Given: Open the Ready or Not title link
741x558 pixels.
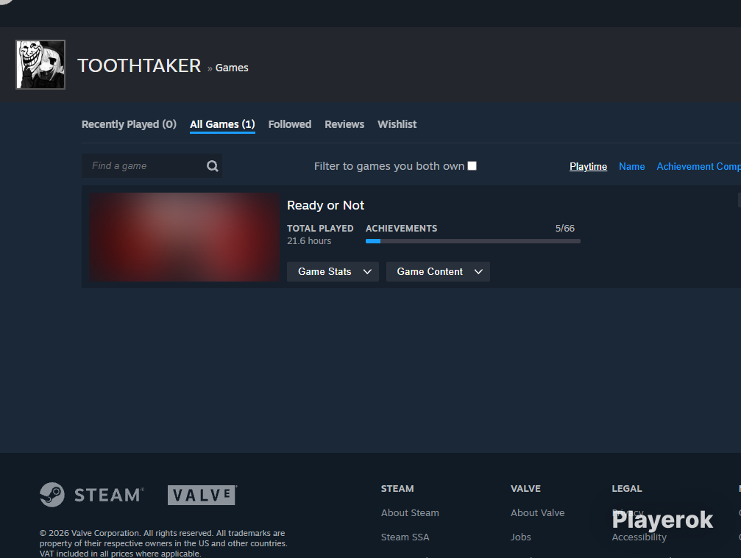Looking at the screenshot, I should tap(325, 205).
